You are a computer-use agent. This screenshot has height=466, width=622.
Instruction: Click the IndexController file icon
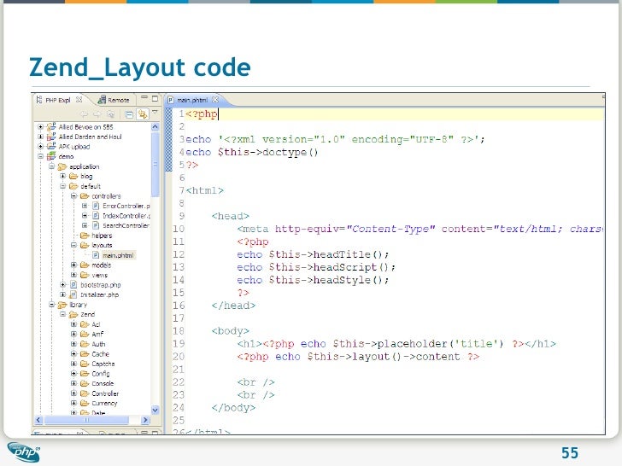pyautogui.click(x=96, y=216)
